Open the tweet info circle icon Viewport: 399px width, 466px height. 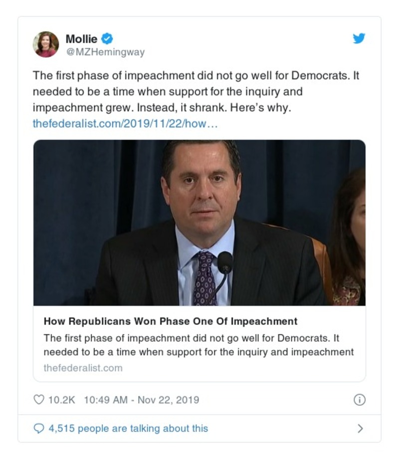[x=359, y=400]
